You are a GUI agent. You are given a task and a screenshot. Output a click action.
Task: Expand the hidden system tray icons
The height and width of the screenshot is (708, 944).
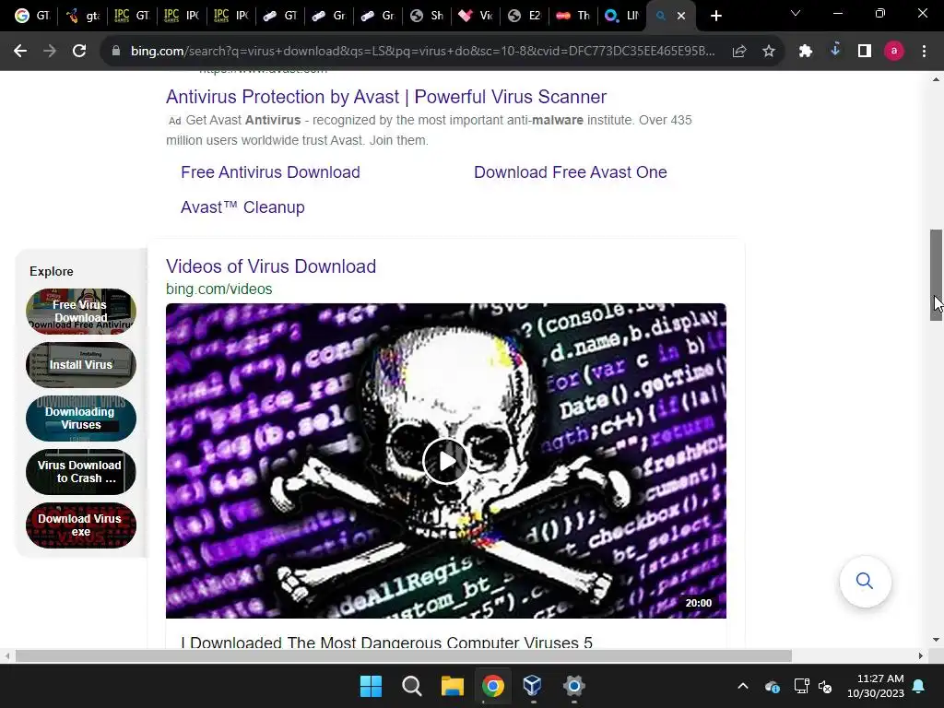(743, 686)
